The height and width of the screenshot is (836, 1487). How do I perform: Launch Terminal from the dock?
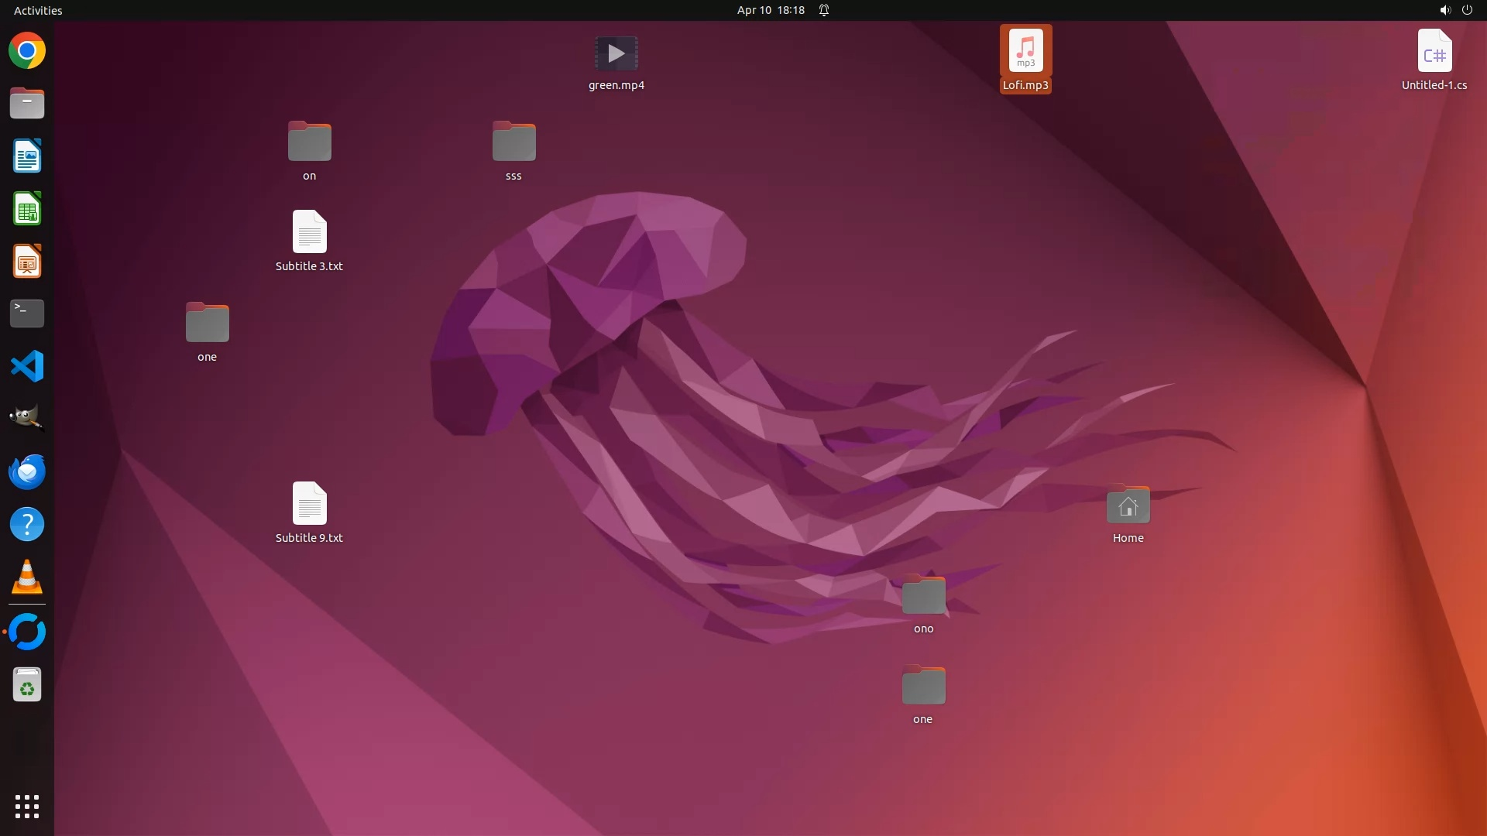(x=27, y=313)
